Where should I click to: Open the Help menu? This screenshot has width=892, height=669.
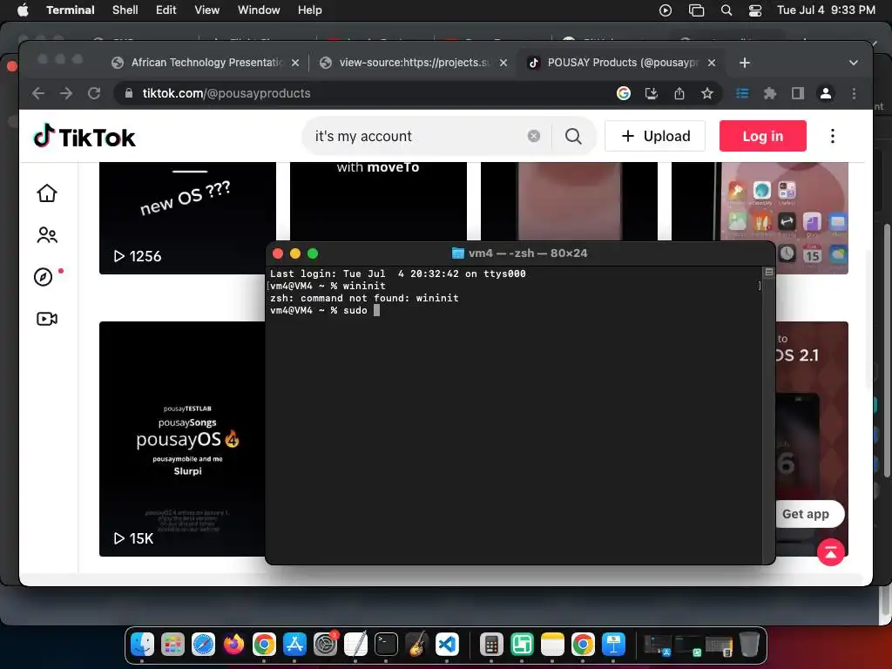tap(310, 10)
